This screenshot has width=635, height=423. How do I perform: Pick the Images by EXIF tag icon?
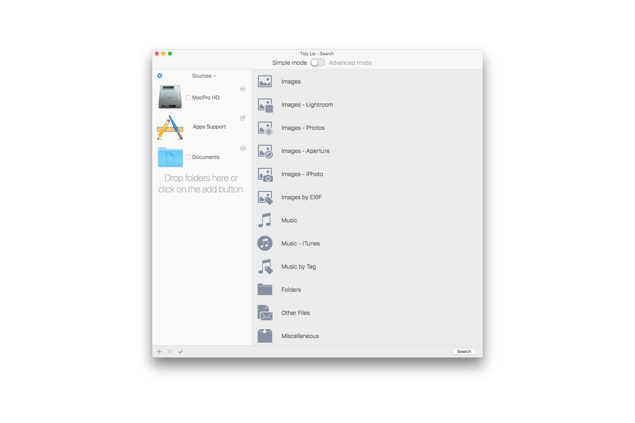[x=265, y=198]
